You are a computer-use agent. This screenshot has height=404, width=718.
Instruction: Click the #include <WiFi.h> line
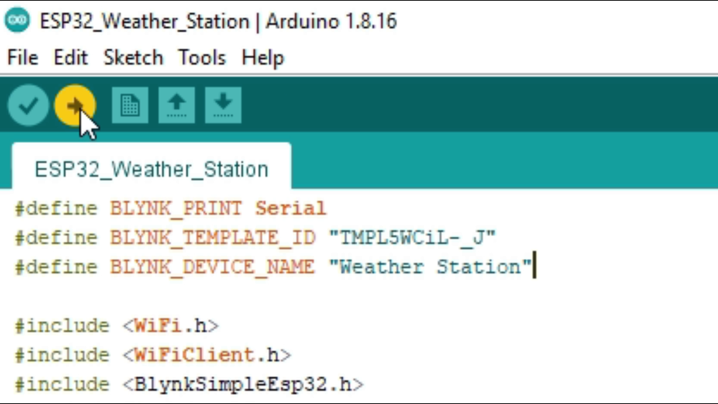(117, 325)
